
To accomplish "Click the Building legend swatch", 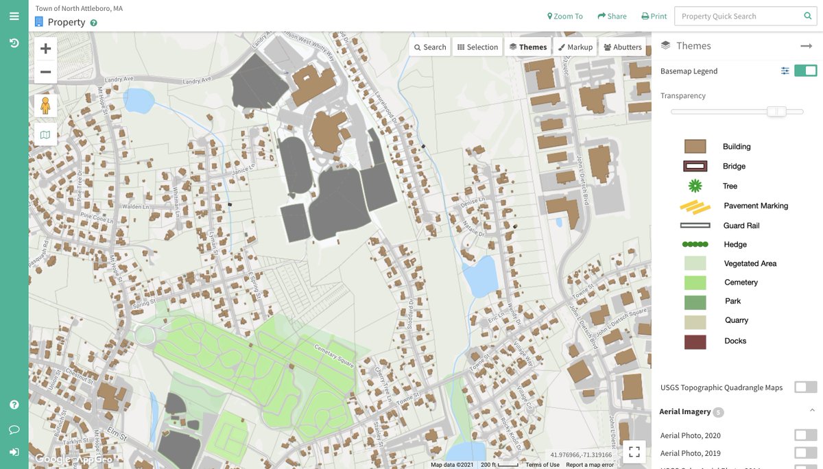I will coord(695,146).
